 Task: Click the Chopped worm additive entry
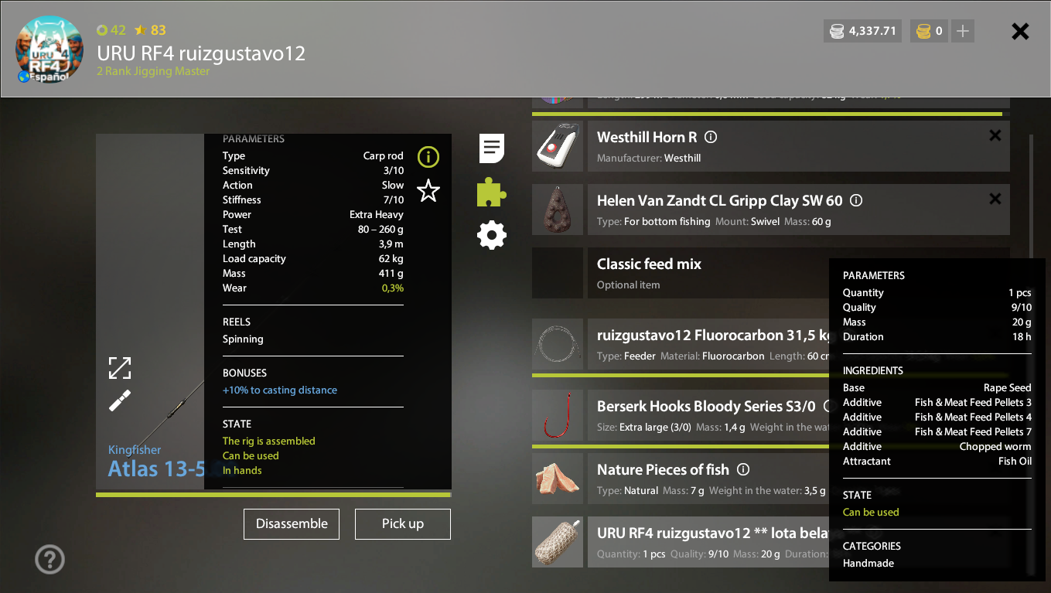995,446
